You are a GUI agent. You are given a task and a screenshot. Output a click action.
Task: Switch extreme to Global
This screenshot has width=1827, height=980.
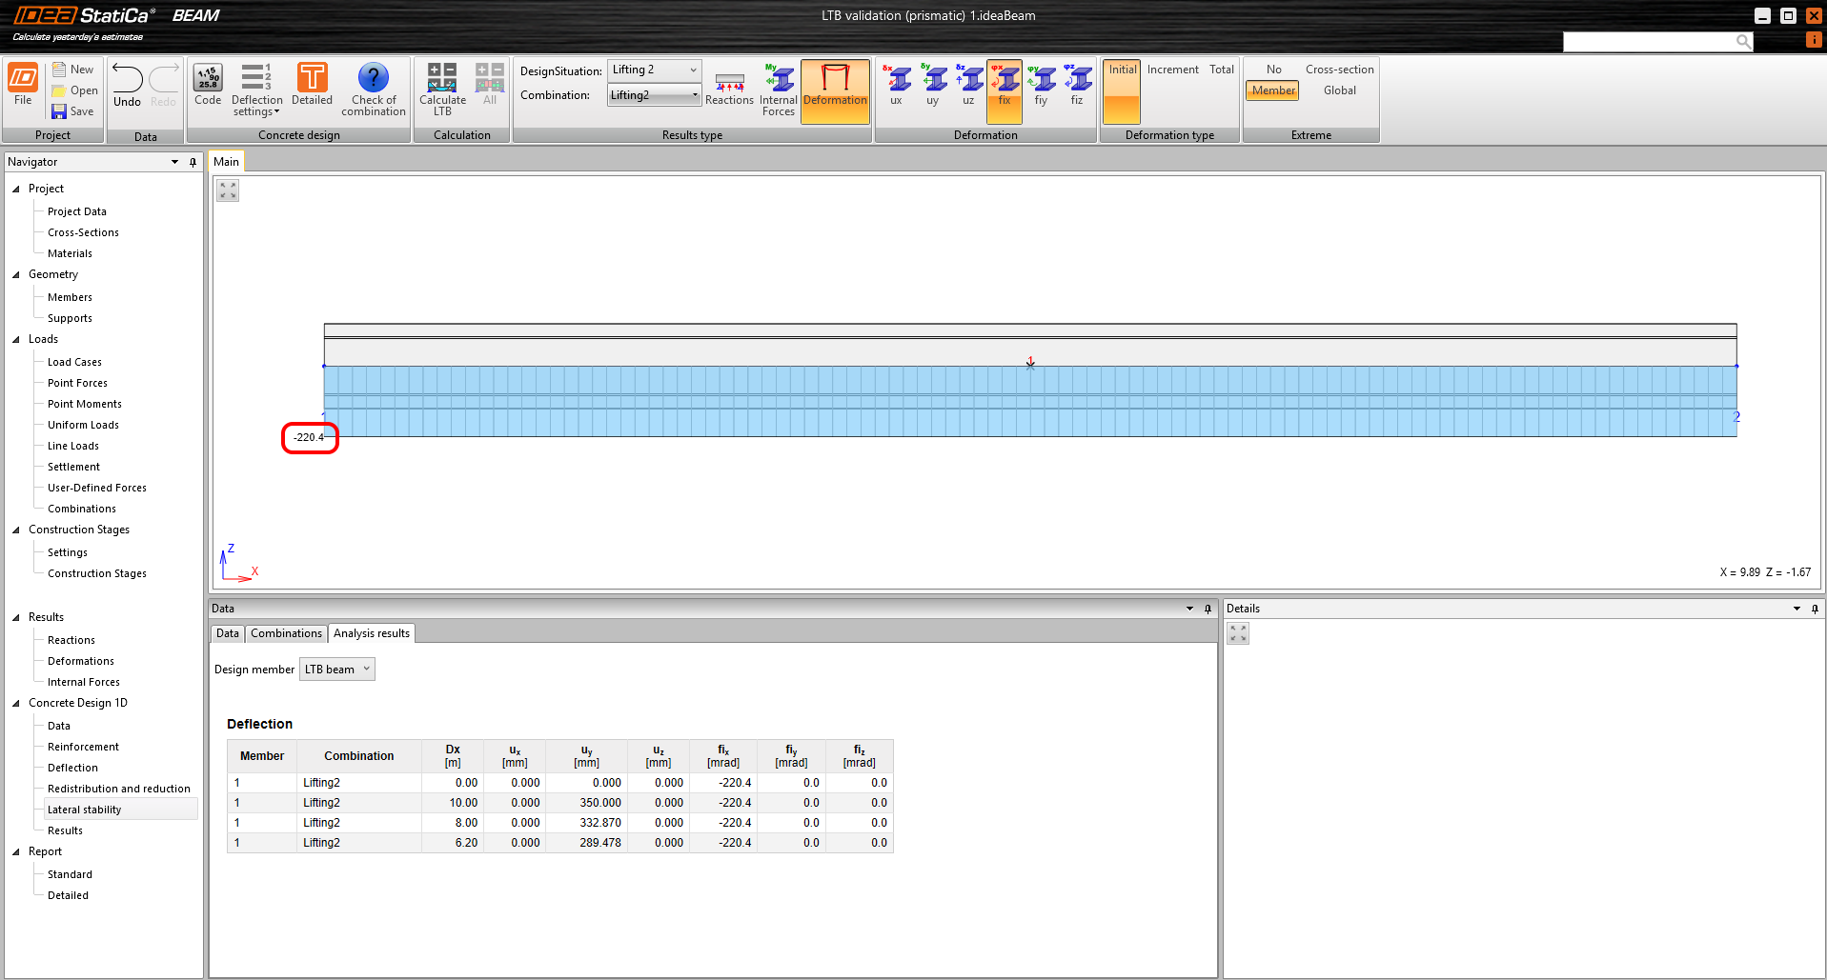(x=1339, y=90)
